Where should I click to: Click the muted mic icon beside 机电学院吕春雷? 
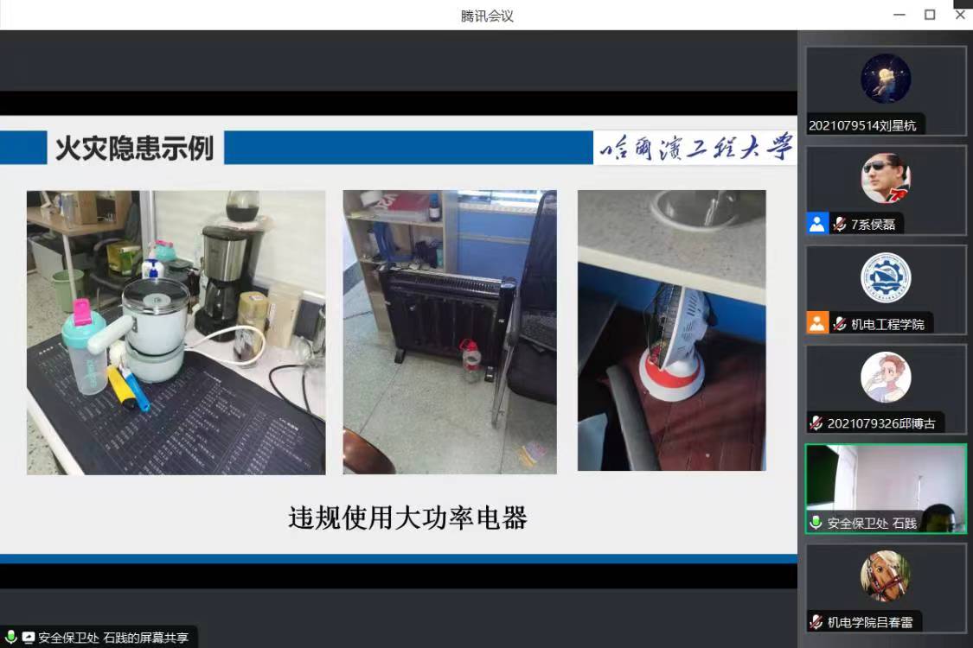[816, 622]
